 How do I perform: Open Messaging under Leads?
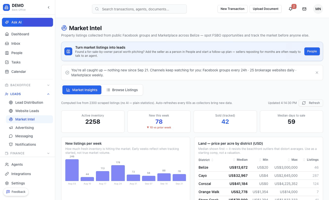[29, 136]
